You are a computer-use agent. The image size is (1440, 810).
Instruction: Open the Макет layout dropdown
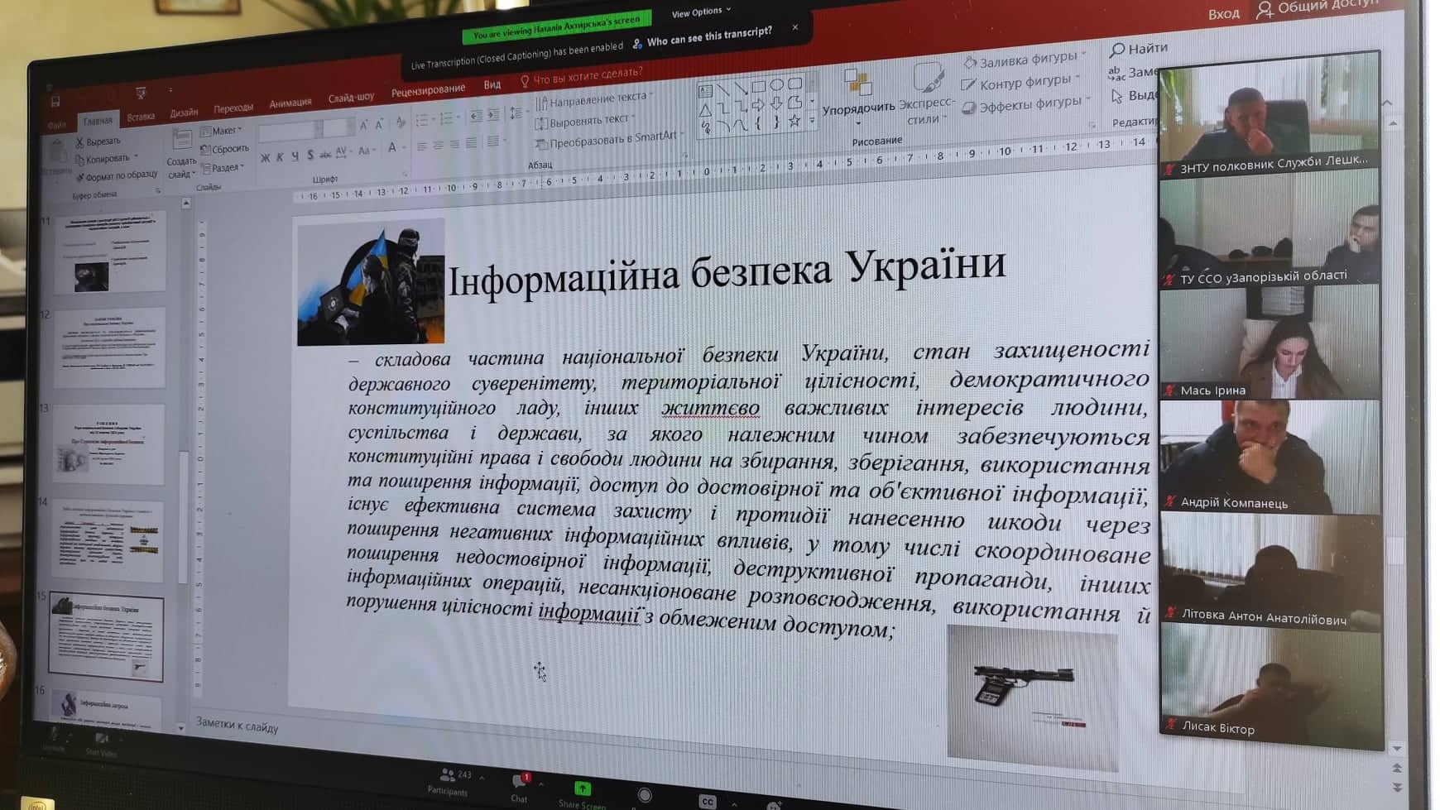222,131
